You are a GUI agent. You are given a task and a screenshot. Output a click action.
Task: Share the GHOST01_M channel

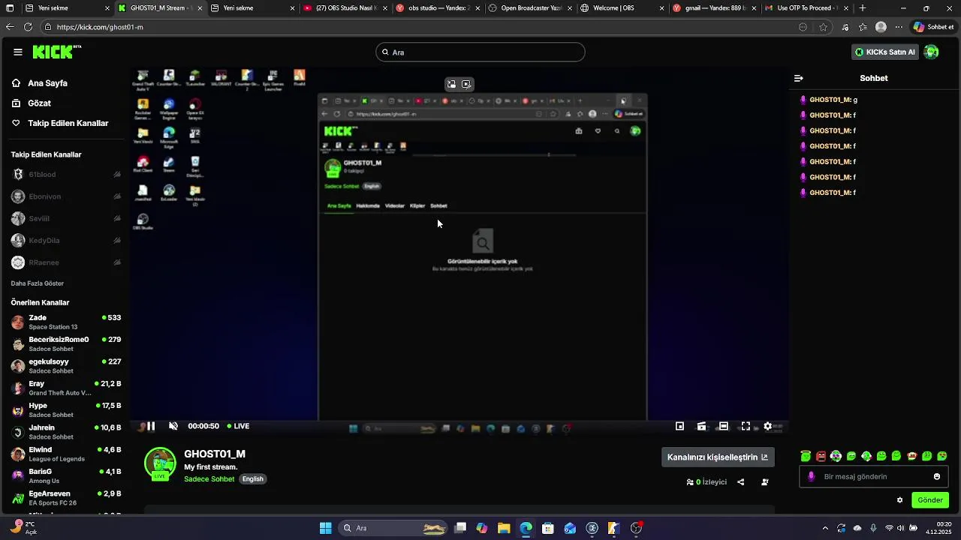[741, 482]
